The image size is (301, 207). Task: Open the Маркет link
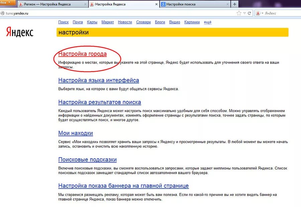coord(108,22)
